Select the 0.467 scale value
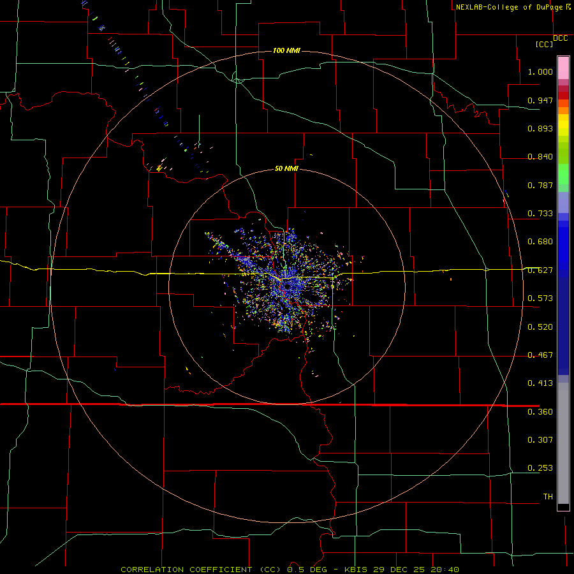 pos(540,355)
